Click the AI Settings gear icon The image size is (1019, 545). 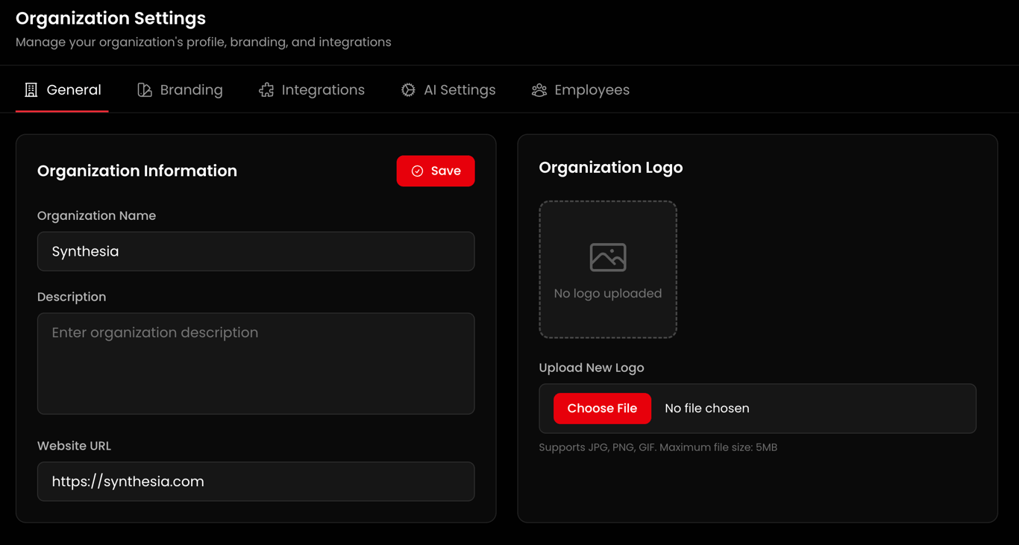(408, 90)
